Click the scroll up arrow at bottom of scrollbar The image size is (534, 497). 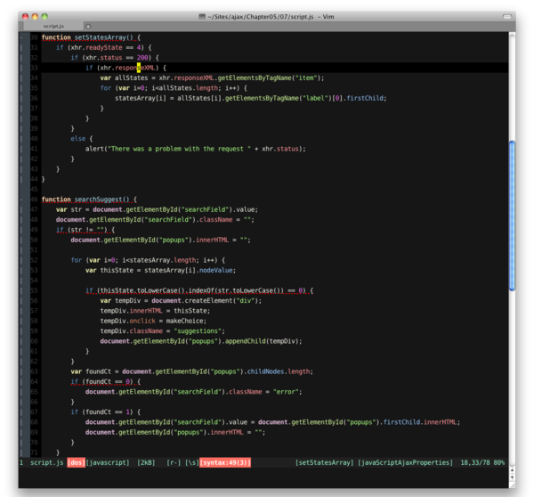[512, 471]
